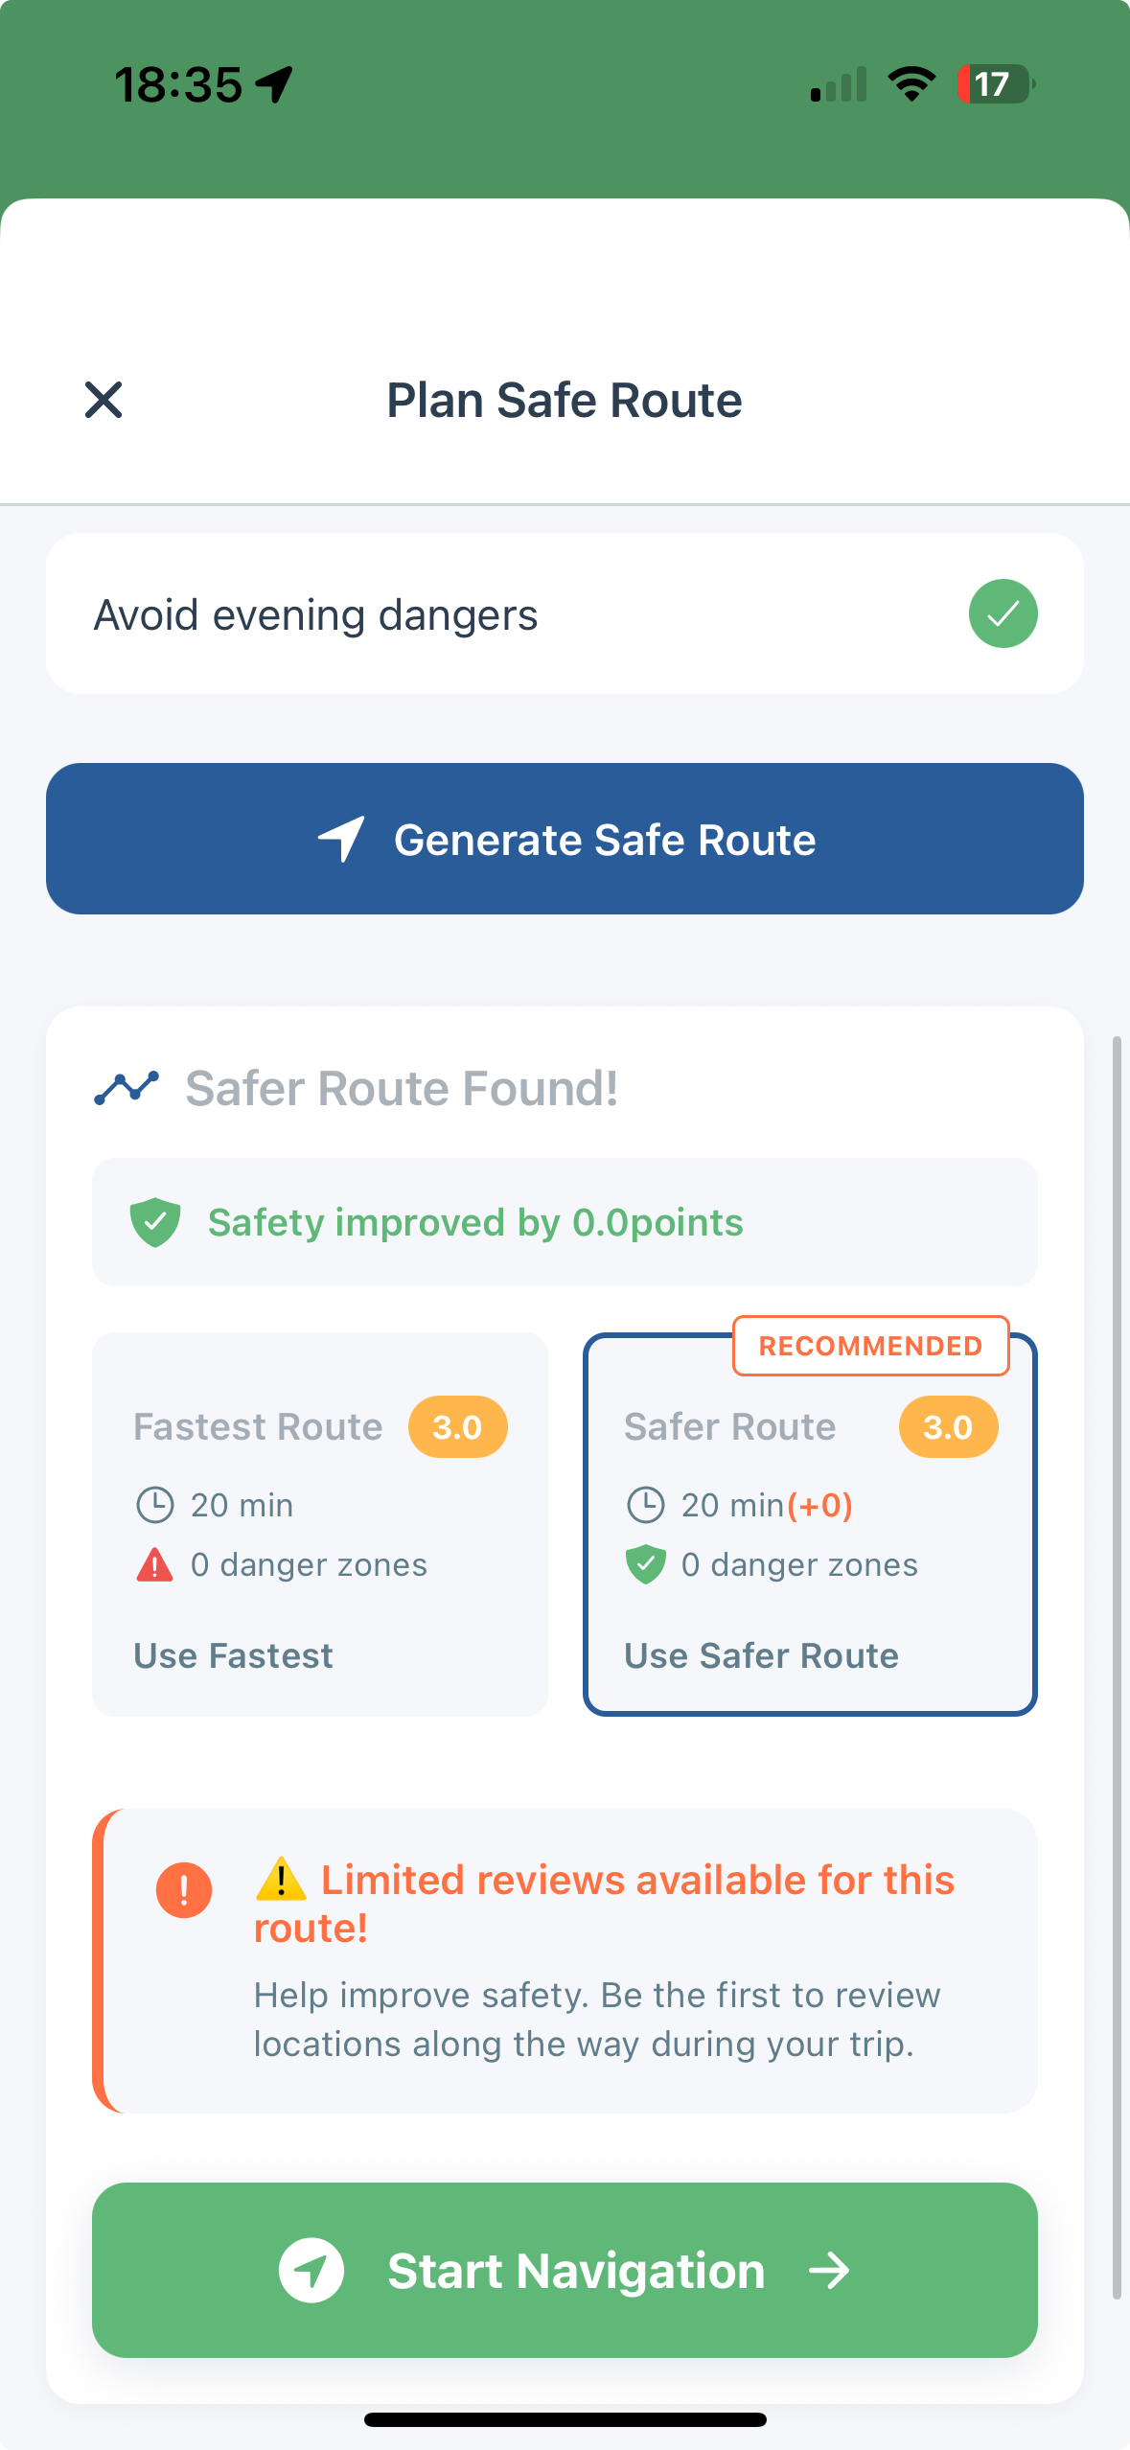
Task: Close the Plan Safe Route screen
Action: pyautogui.click(x=104, y=399)
